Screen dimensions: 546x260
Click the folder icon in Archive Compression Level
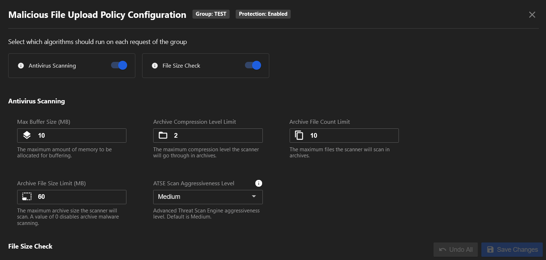(163, 135)
